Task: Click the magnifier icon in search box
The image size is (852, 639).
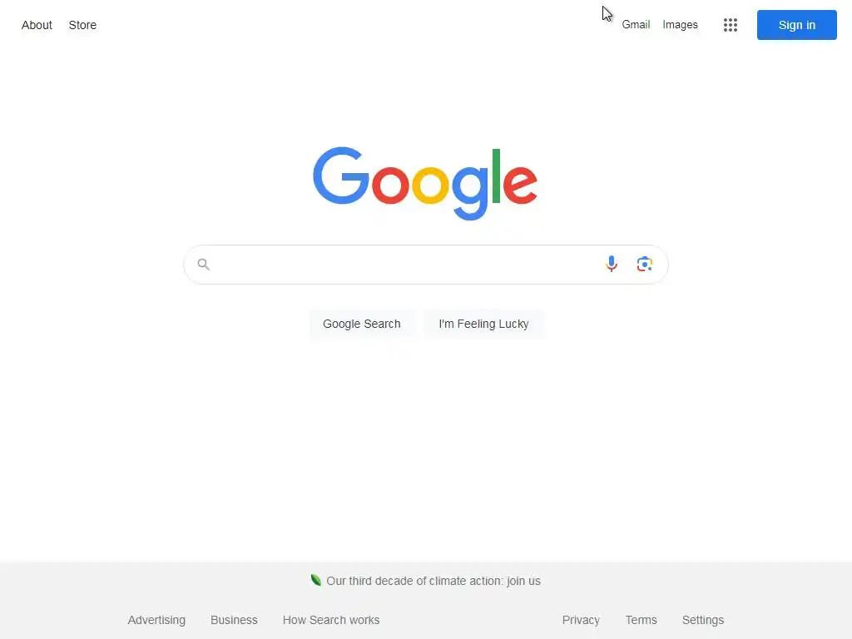Action: [x=203, y=264]
